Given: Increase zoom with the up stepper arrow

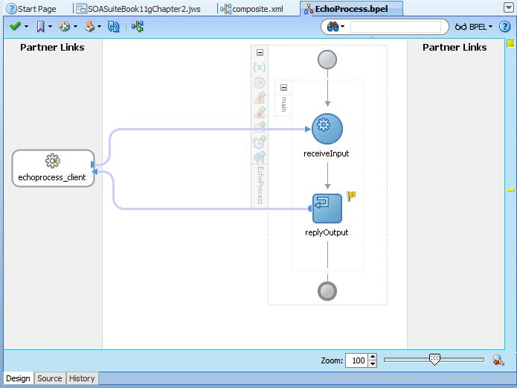Looking at the screenshot, I should [373, 357].
